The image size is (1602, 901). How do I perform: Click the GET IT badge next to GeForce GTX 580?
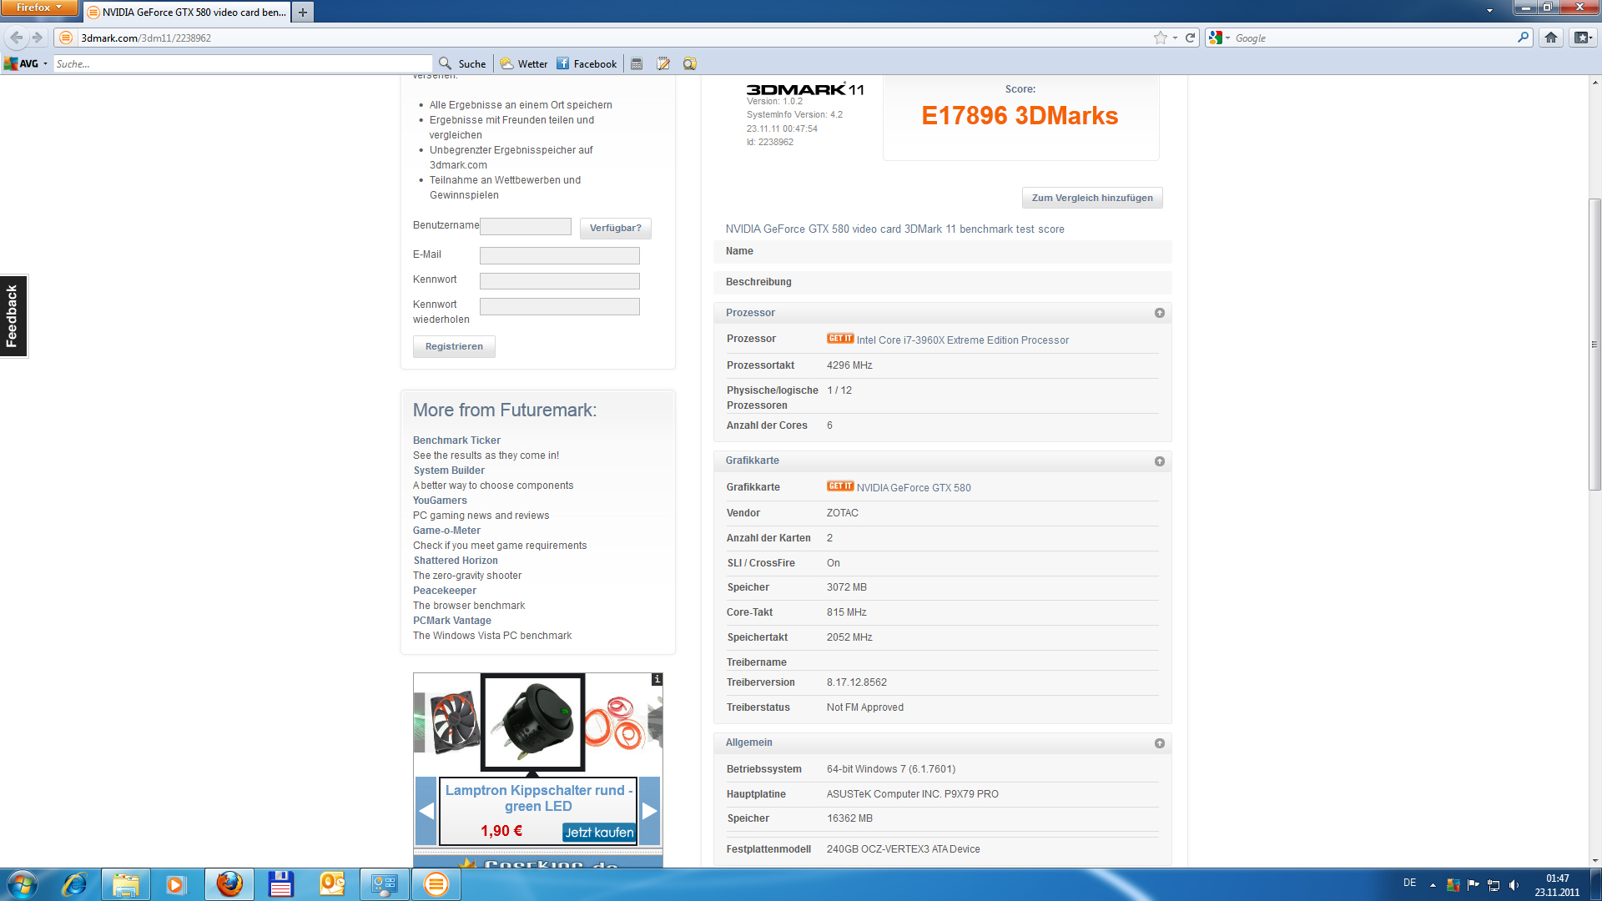pyautogui.click(x=840, y=486)
